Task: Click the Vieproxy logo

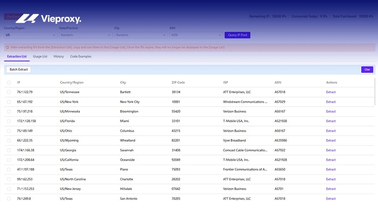Action: coord(48,18)
